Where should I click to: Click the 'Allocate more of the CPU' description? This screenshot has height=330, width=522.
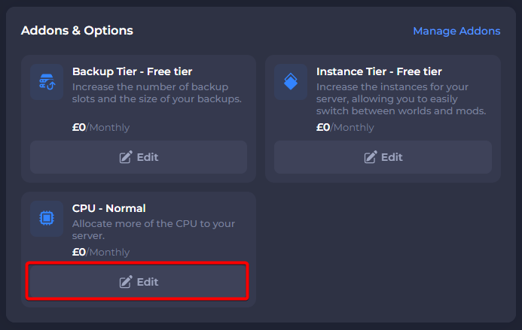(x=154, y=229)
